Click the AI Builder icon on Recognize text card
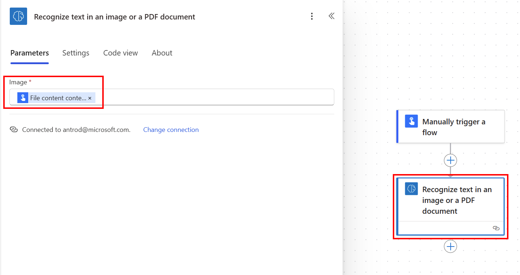 click(411, 188)
